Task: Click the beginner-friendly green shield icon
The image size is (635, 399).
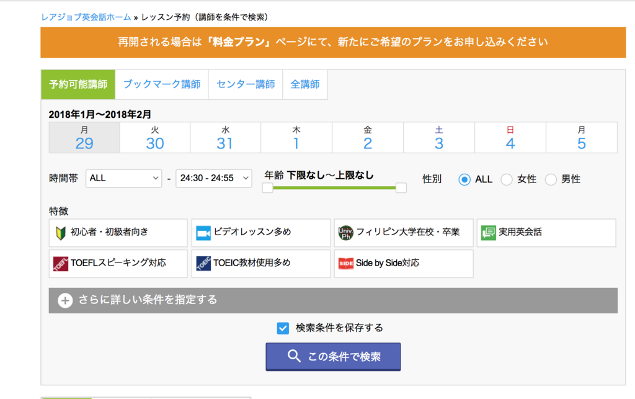Action: (60, 233)
